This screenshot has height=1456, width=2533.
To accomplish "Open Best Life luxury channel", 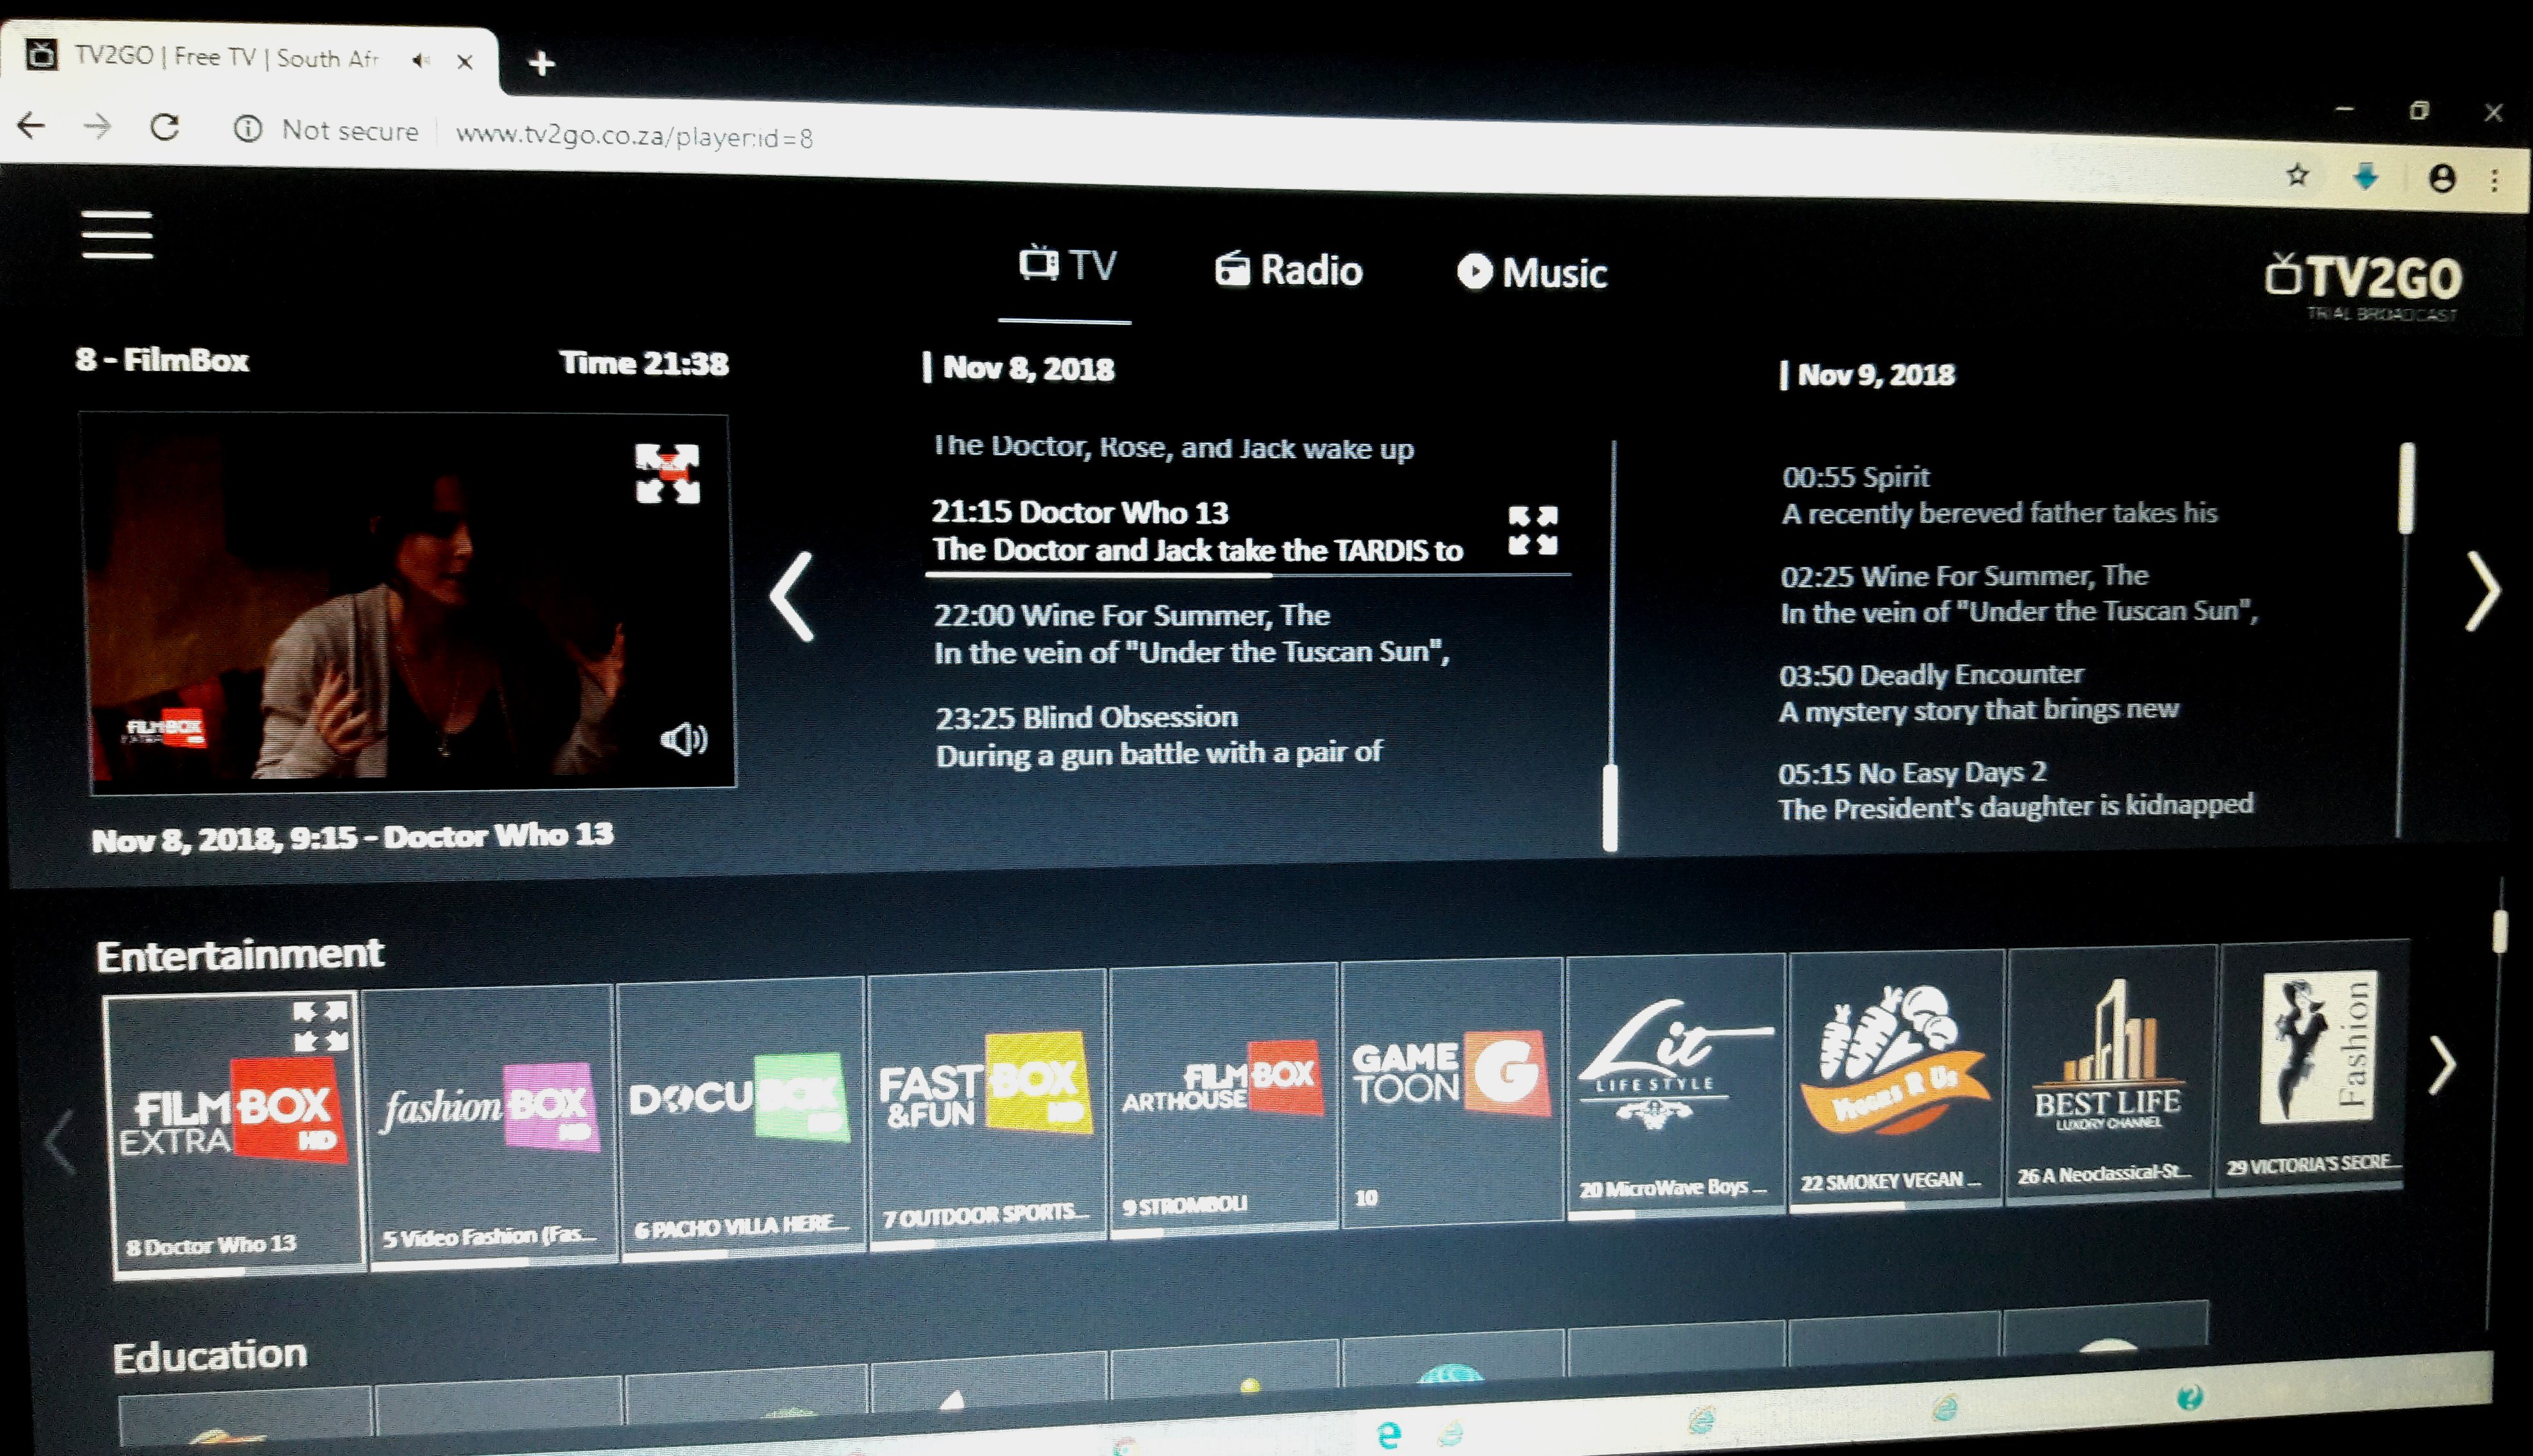I will (2111, 1073).
